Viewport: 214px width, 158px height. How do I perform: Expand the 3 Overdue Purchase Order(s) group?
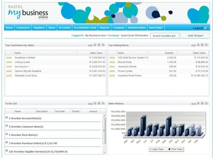[7, 142]
